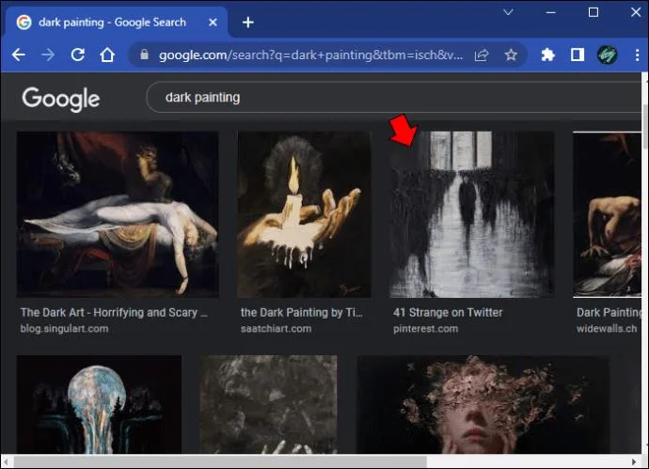Screen dimensions: 649x469
Task: Open the candle in hand painting thumbnail
Action: click(x=304, y=214)
